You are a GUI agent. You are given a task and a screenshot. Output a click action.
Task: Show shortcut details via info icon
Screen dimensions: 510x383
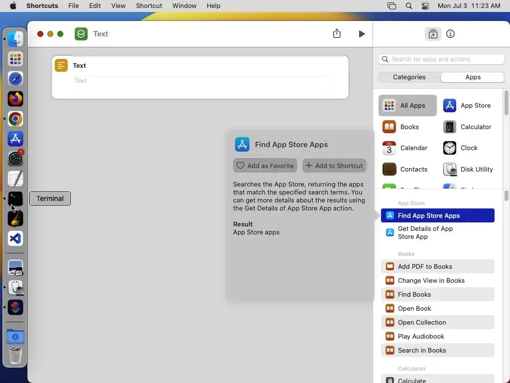coord(450,34)
